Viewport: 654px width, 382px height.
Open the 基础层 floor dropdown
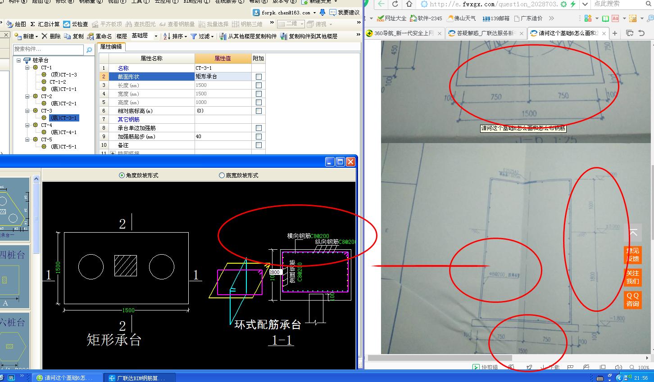coord(156,36)
